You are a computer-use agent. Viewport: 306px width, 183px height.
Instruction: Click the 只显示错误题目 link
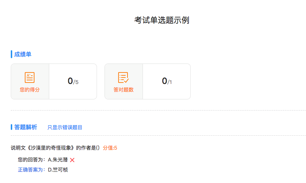coord(65,127)
